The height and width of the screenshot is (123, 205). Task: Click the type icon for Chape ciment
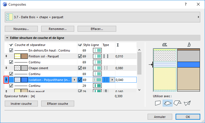[x=106, y=68]
